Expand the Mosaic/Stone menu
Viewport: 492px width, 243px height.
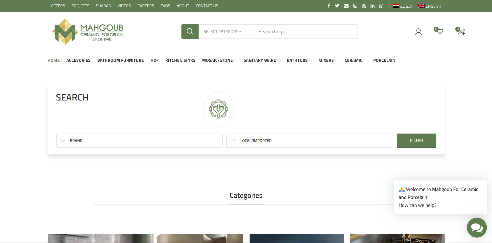(219, 60)
